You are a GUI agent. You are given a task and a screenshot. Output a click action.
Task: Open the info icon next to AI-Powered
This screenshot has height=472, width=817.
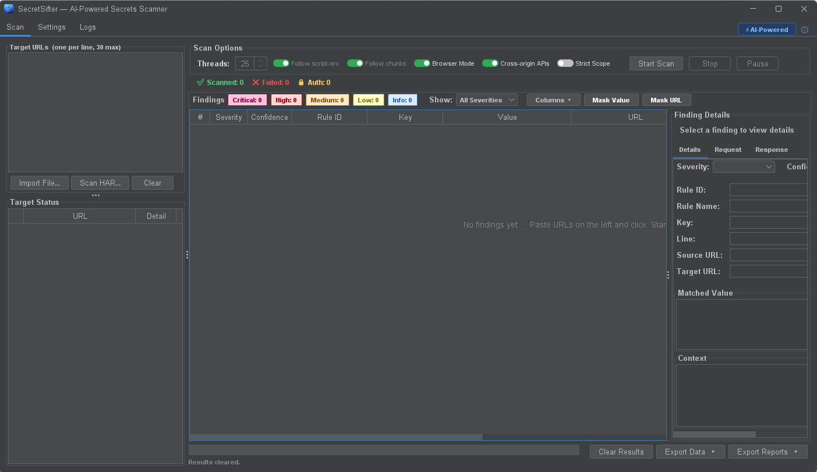[x=805, y=30]
